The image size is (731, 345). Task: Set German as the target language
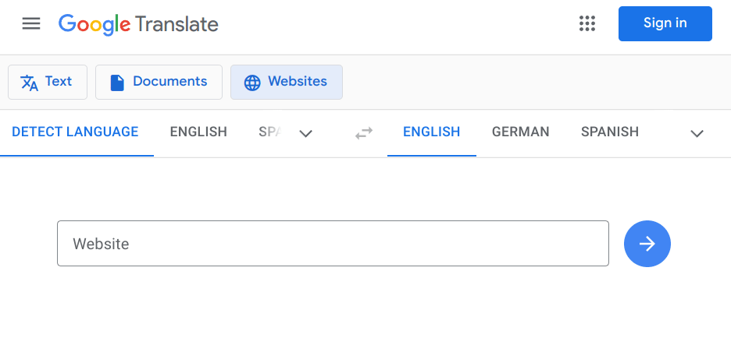520,132
